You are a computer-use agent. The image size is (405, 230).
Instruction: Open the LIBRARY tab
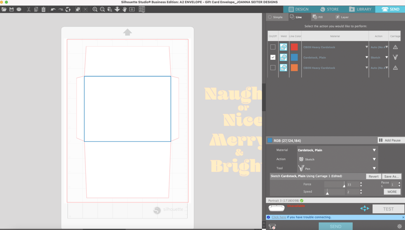coord(360,9)
